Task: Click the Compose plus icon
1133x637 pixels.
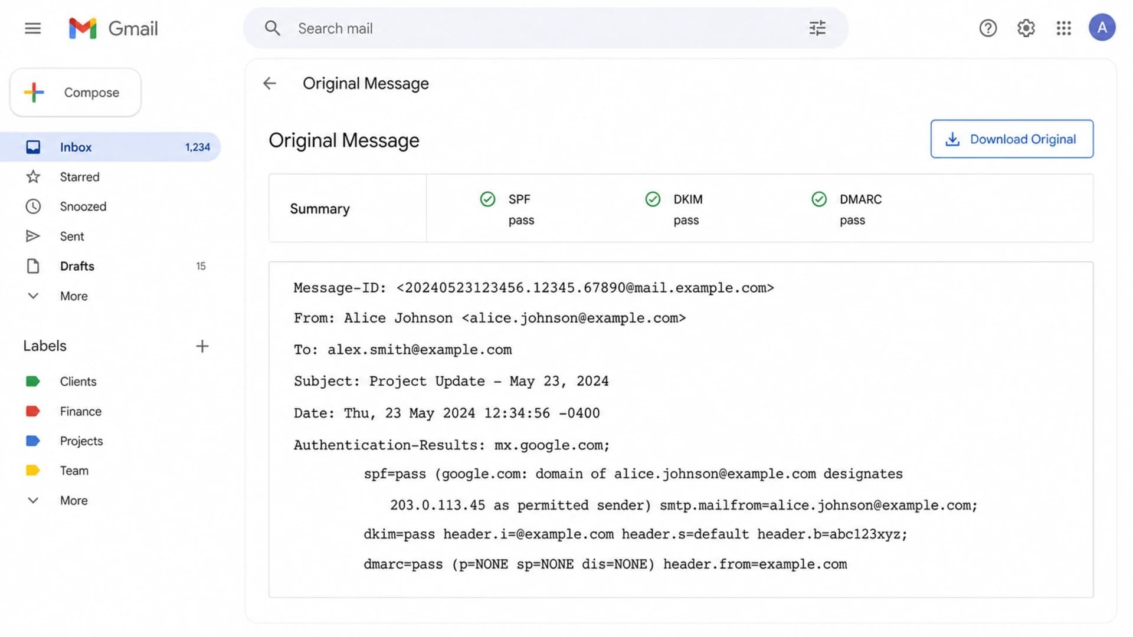Action: tap(34, 92)
